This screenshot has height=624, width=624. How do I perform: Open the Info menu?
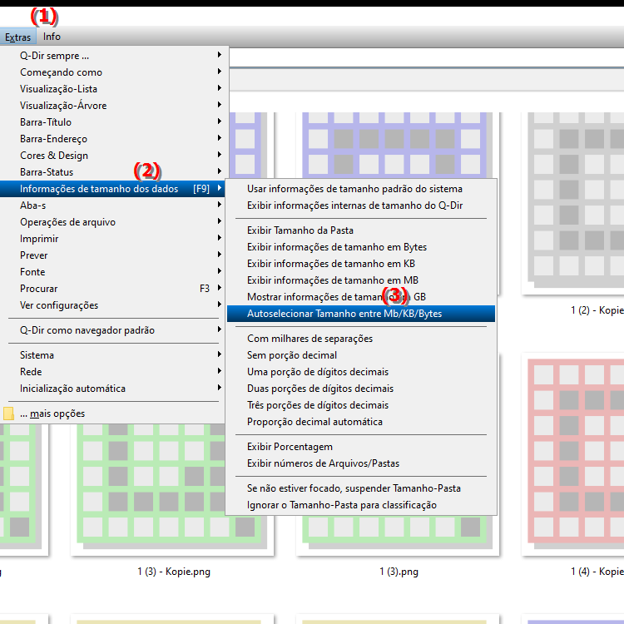pyautogui.click(x=52, y=37)
